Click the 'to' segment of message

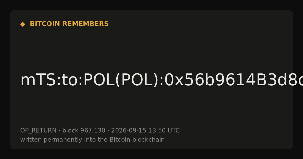point(69,80)
